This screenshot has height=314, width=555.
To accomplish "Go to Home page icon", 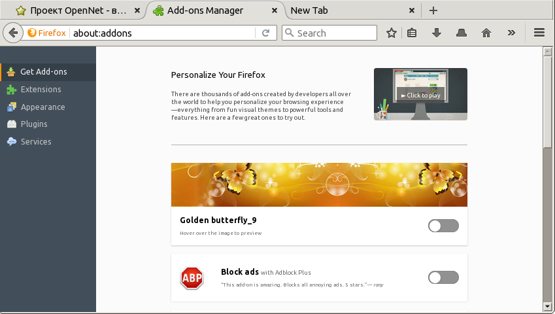I will 486,33.
